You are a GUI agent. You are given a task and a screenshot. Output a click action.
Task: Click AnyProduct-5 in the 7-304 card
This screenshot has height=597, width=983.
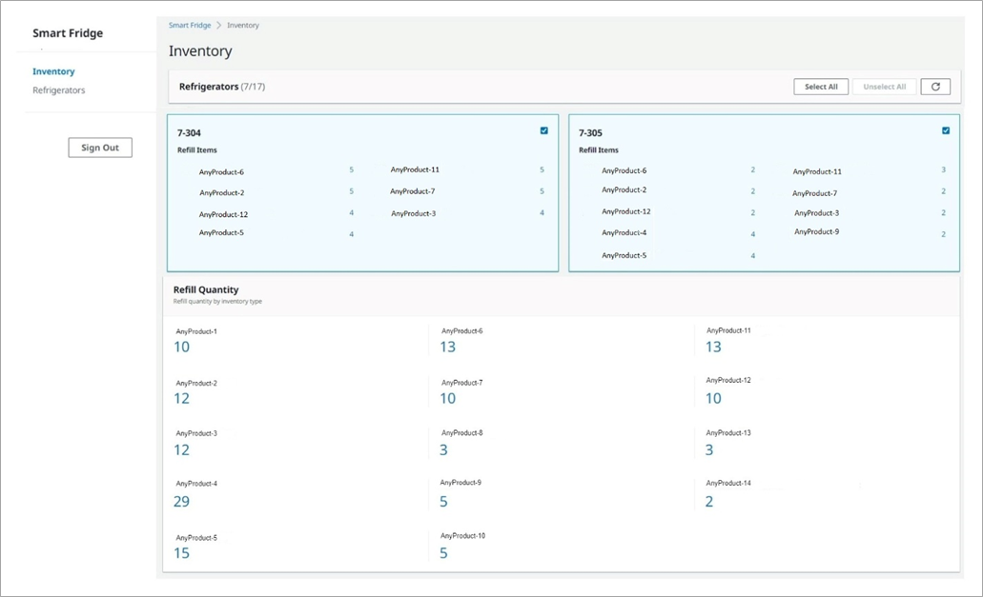[221, 232]
